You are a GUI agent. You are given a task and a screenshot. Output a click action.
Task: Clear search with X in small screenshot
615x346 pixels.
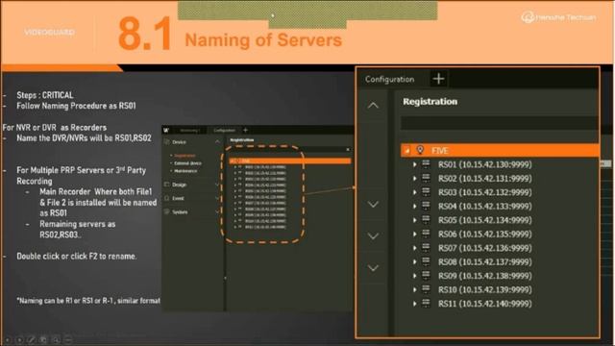pyautogui.click(x=348, y=150)
